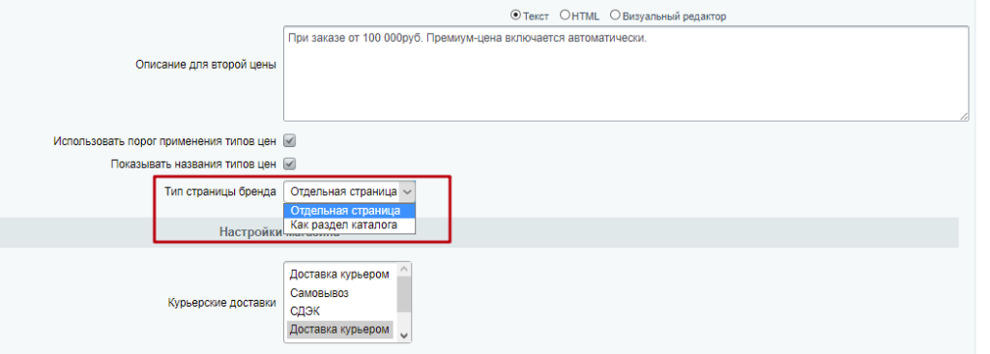
Task: Click inside the second price description textarea
Action: click(x=626, y=74)
